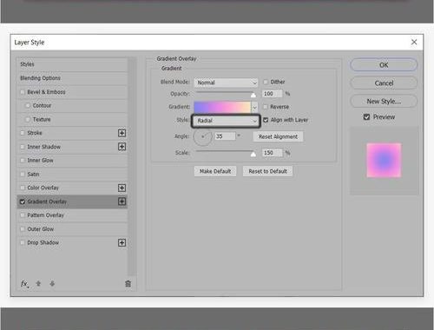
Task: Open the fx effects menu icon
Action: point(24,284)
